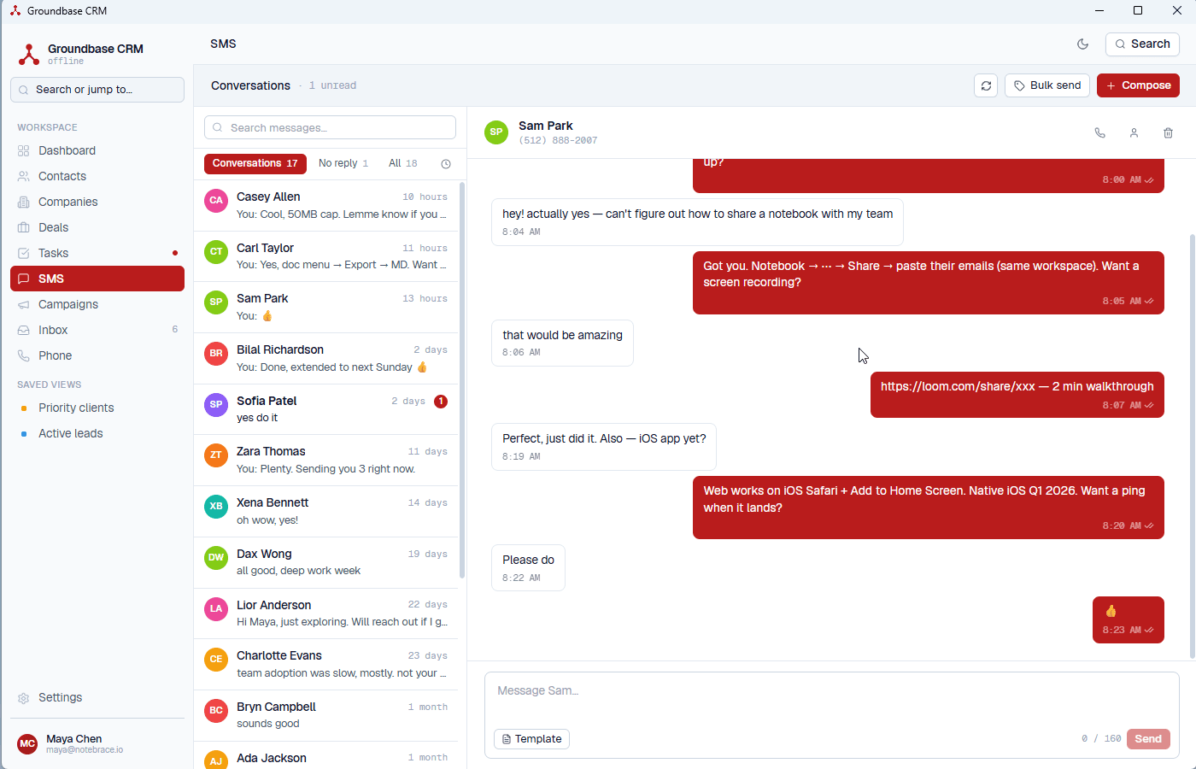Click loom.com share link message
This screenshot has width=1196, height=769.
[x=1017, y=395]
